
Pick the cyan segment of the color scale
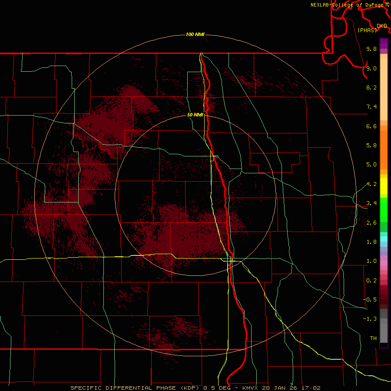[384, 239]
